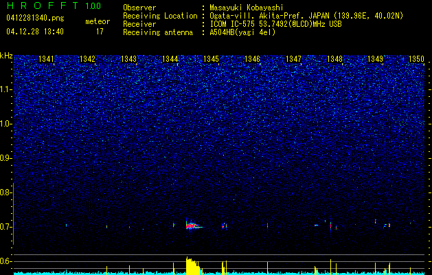This screenshot has width=432, height=275.
Task: Click the HROFFT program title
Action: click(43, 5)
